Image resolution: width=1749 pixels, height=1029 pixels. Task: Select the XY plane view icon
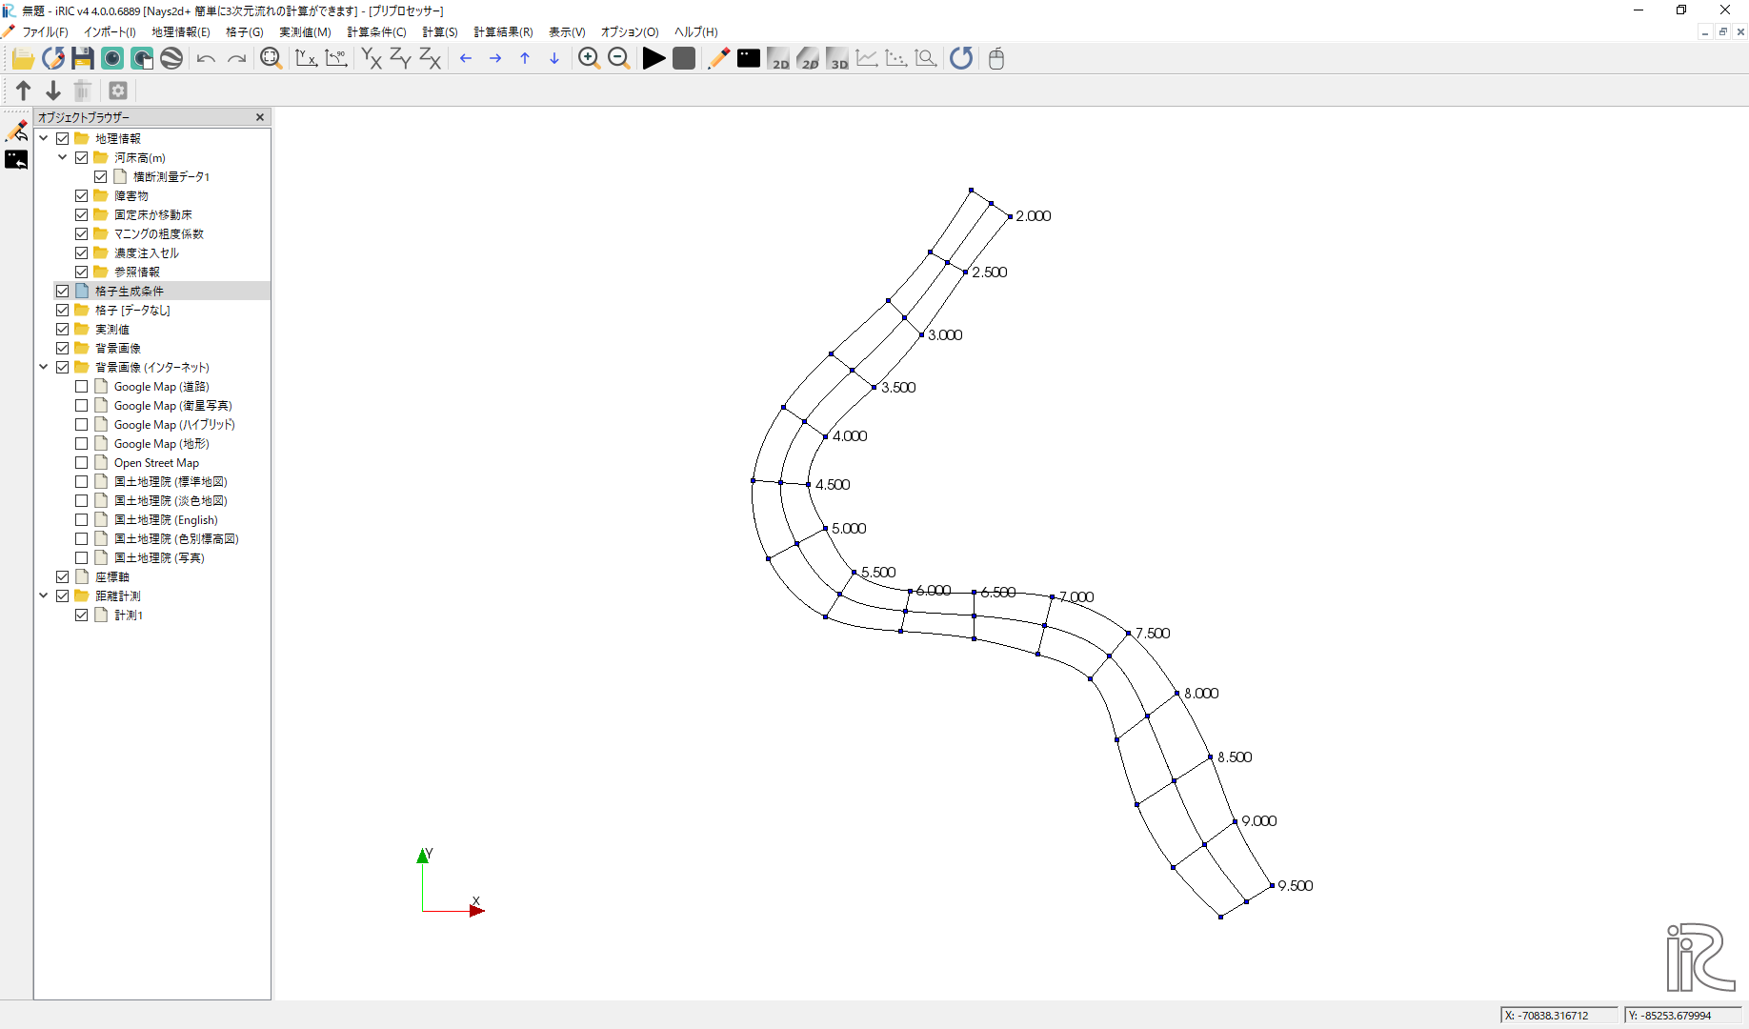tap(372, 59)
